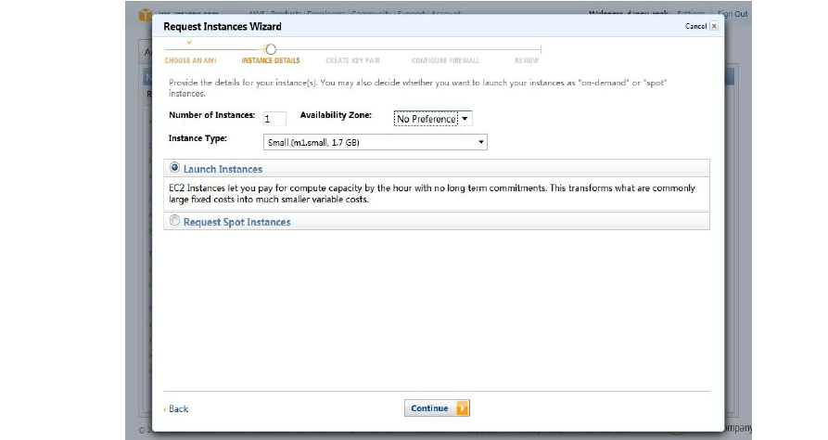
Task: Click the Cancel text link
Action: [695, 27]
